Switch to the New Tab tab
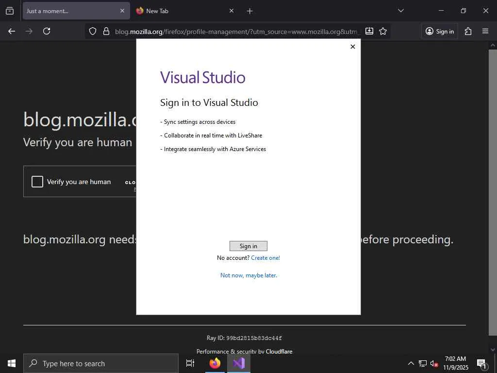This screenshot has width=497, height=373. (185, 11)
